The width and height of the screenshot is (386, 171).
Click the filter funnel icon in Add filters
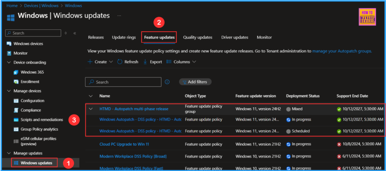[x=184, y=82]
